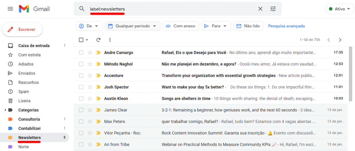The height and width of the screenshot is (151, 355).
Task: Click the Gmail logo
Action: tap(34, 9)
